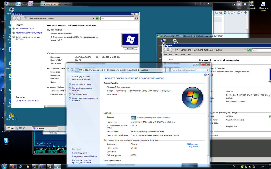This screenshot has width=271, height=169.
Task: Expand address dropdown in Server 2008 Система window
Action: (x=94, y=18)
